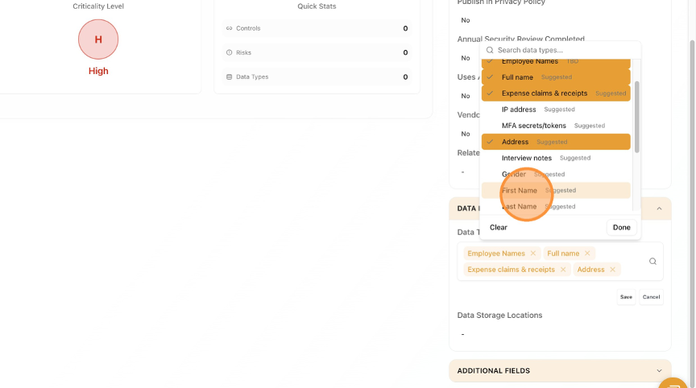
Task: Remove Expense claims & receipts tag
Action: click(563, 270)
